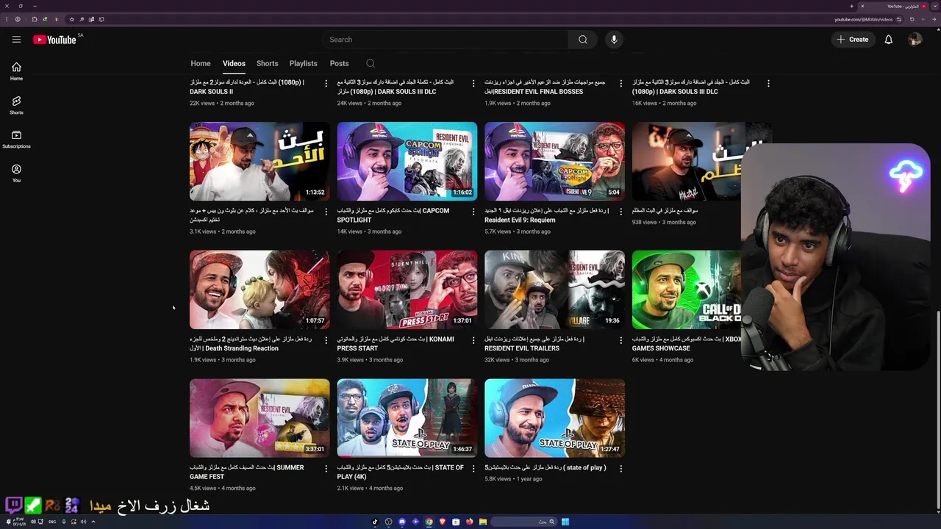The image size is (941, 529).
Task: Open options for STATE OF PLAY (4K) video
Action: tap(473, 468)
